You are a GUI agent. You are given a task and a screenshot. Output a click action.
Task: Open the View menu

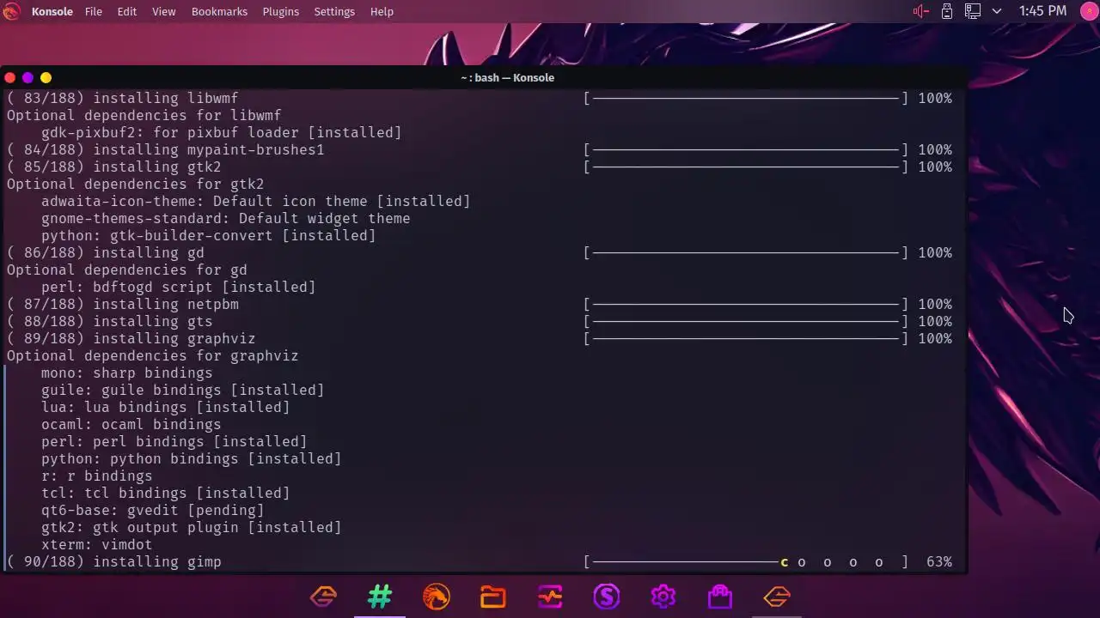point(164,11)
